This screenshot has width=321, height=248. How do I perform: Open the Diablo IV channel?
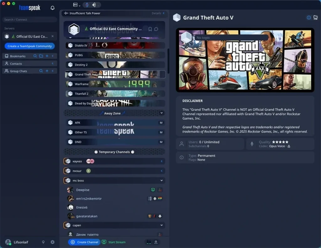tap(115, 45)
